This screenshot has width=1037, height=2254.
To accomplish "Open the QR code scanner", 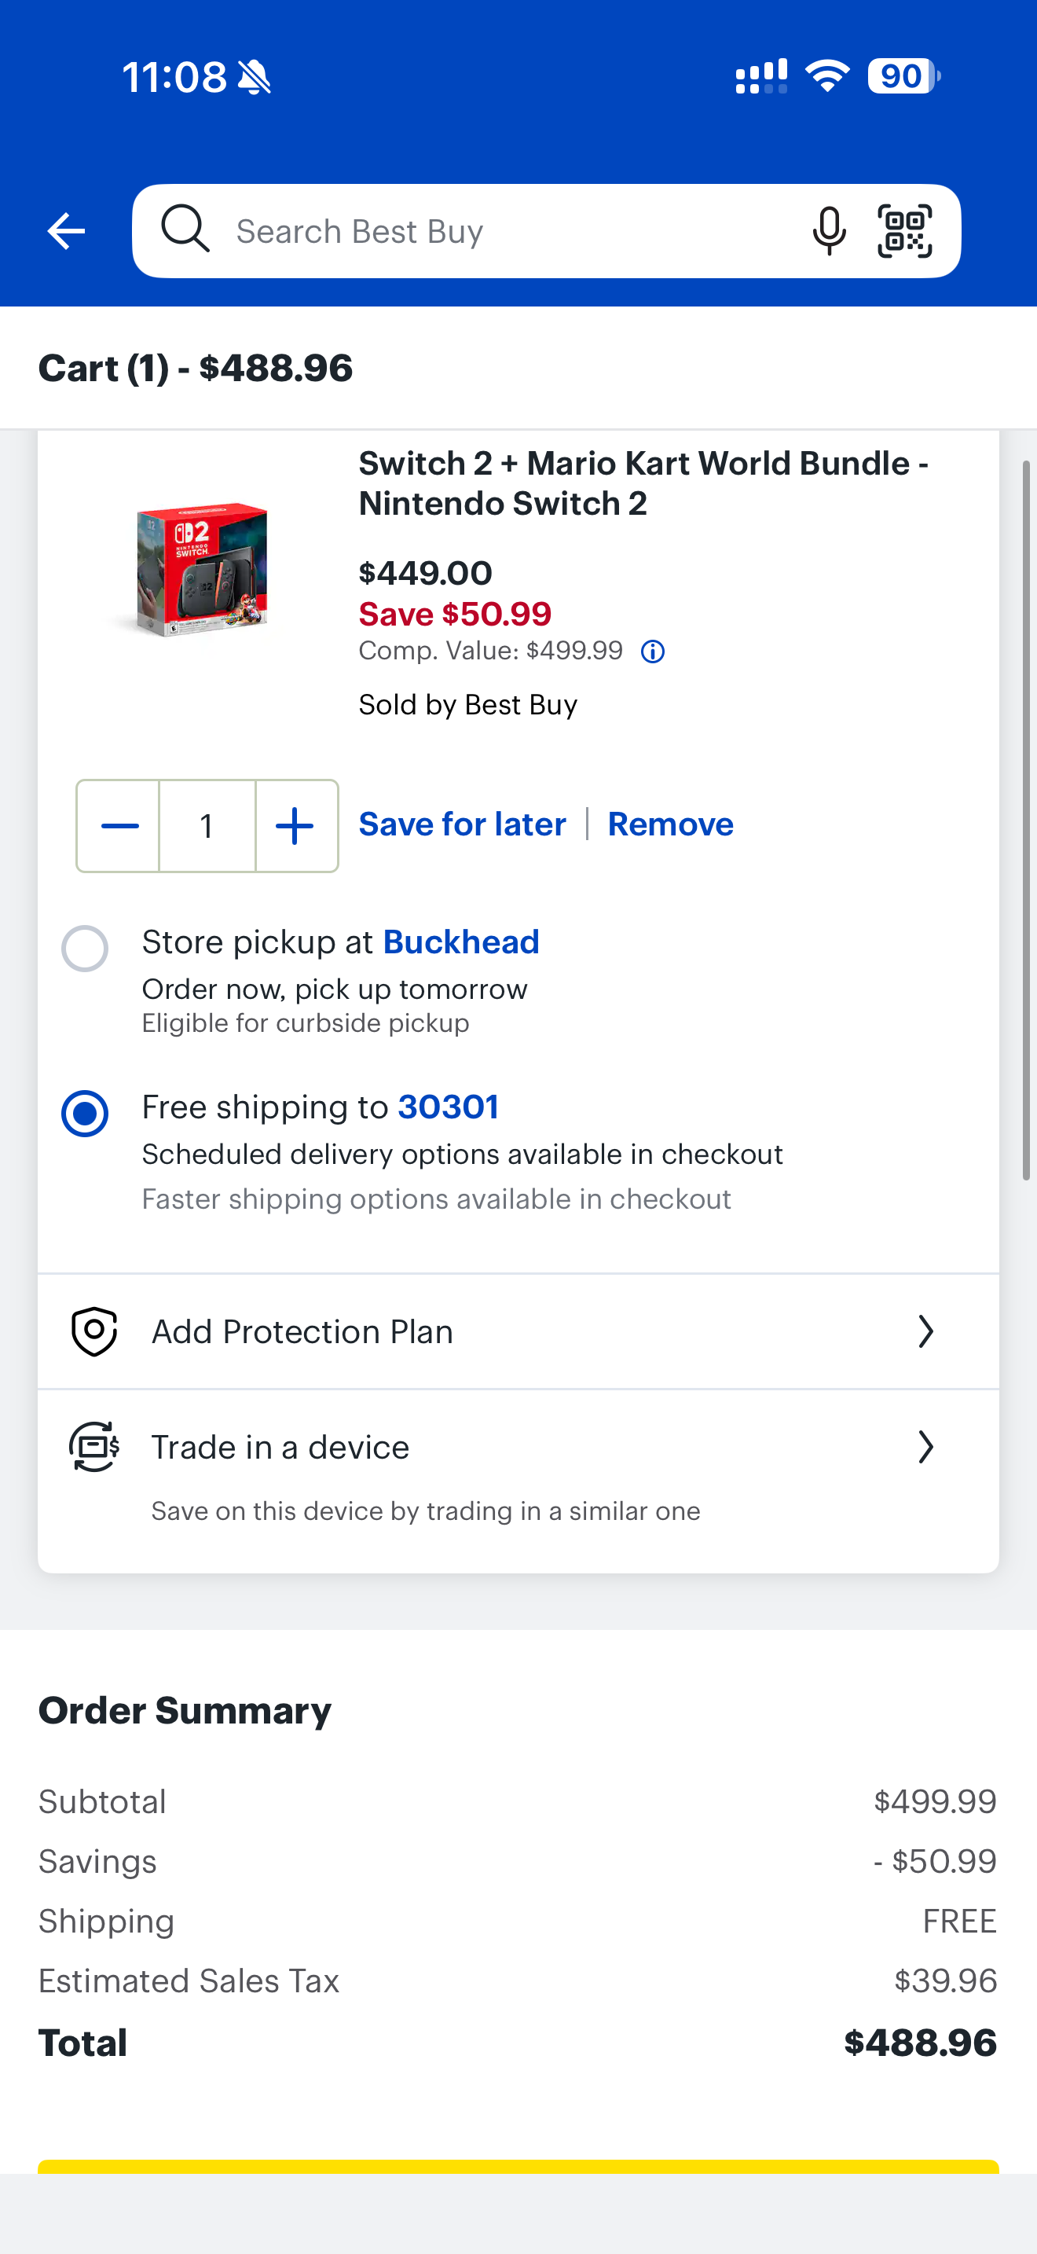I will tap(905, 231).
